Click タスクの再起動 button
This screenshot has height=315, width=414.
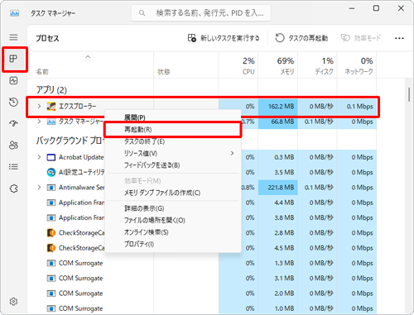301,38
